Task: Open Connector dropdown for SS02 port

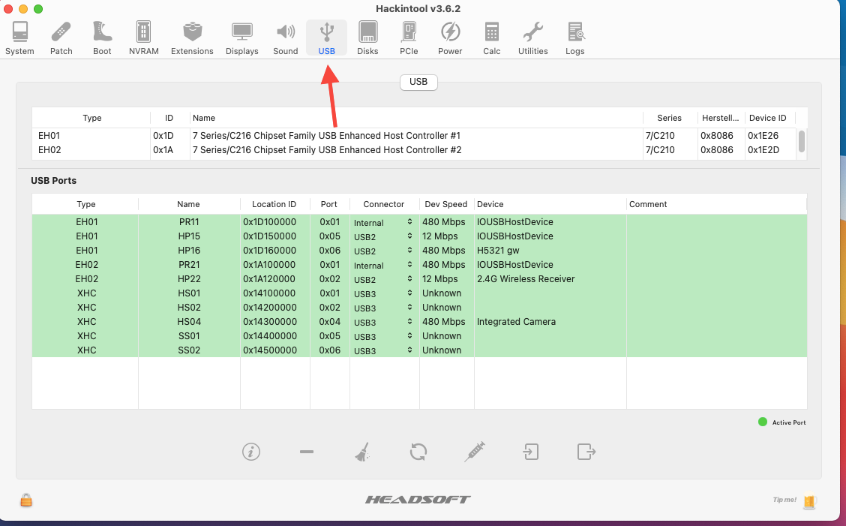Action: click(x=383, y=350)
